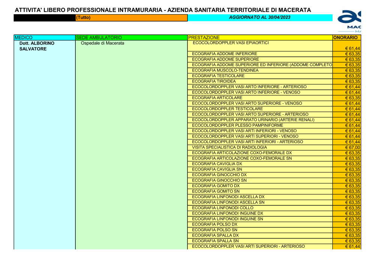Select the ECOCOLORDOPPLER VASI EPIAORTICI row

[231, 43]
